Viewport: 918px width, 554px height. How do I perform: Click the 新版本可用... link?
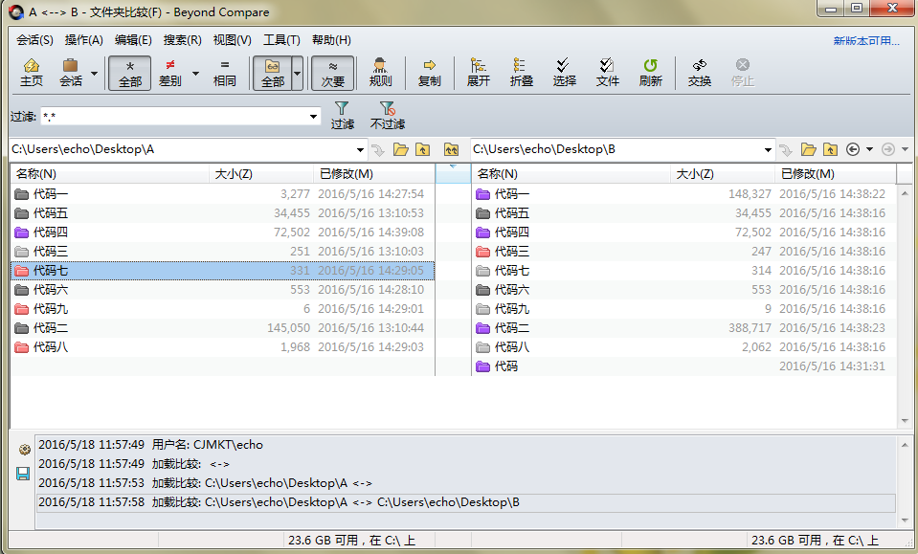coord(866,40)
